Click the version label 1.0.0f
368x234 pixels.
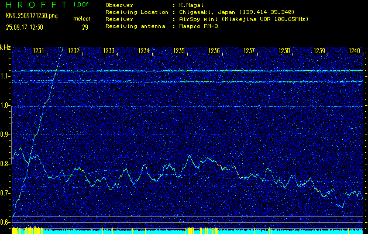(81, 5)
